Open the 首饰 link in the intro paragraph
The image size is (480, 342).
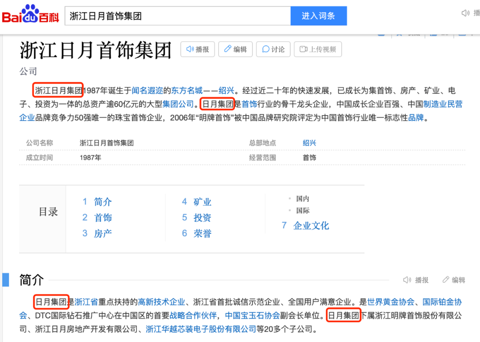tap(249, 104)
